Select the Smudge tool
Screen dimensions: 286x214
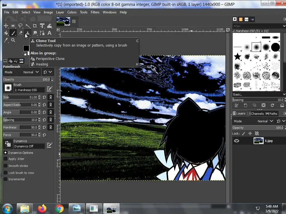[x=35, y=33]
